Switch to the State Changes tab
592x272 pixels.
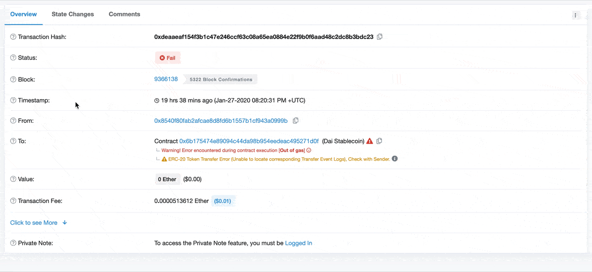click(73, 14)
